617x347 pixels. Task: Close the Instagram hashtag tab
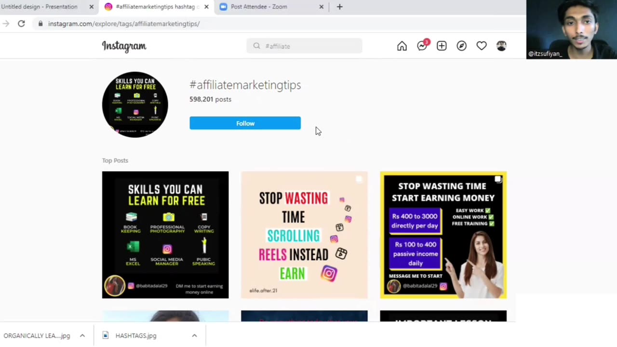point(206,7)
